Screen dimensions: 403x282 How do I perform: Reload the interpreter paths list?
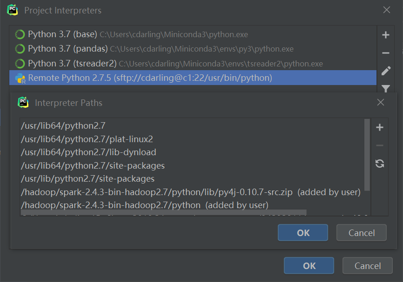379,164
